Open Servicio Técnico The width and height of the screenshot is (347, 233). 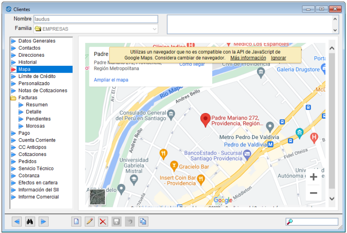click(x=36, y=168)
